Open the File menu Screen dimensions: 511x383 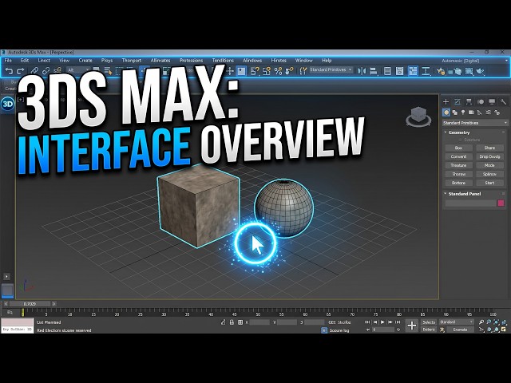[x=8, y=61]
